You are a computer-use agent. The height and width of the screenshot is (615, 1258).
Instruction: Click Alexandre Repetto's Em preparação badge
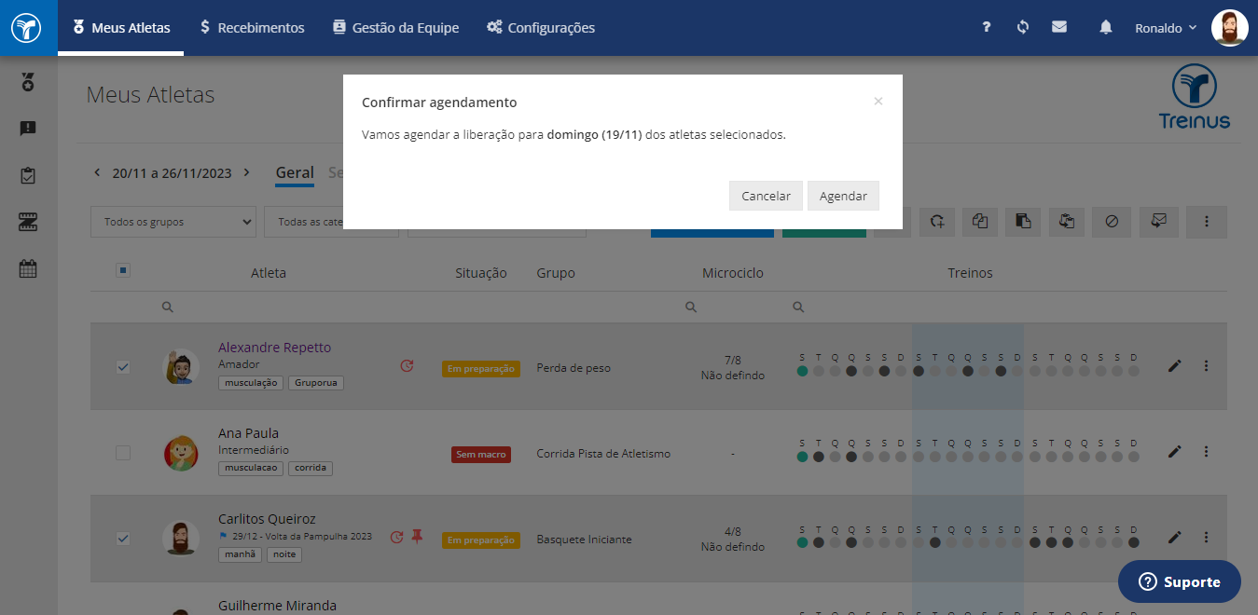pyautogui.click(x=480, y=369)
